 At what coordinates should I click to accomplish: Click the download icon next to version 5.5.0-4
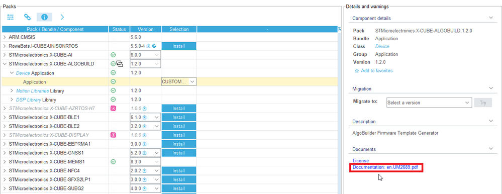149,46
